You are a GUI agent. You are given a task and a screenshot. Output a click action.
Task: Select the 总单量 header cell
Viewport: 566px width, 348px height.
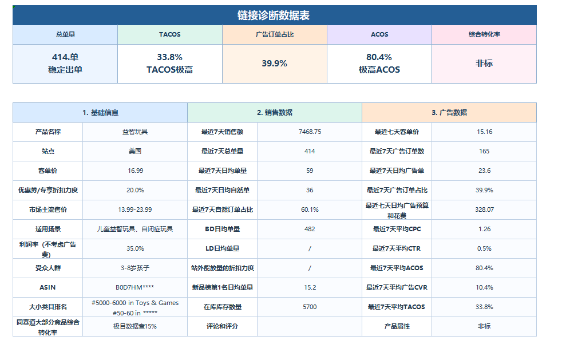pos(65,35)
